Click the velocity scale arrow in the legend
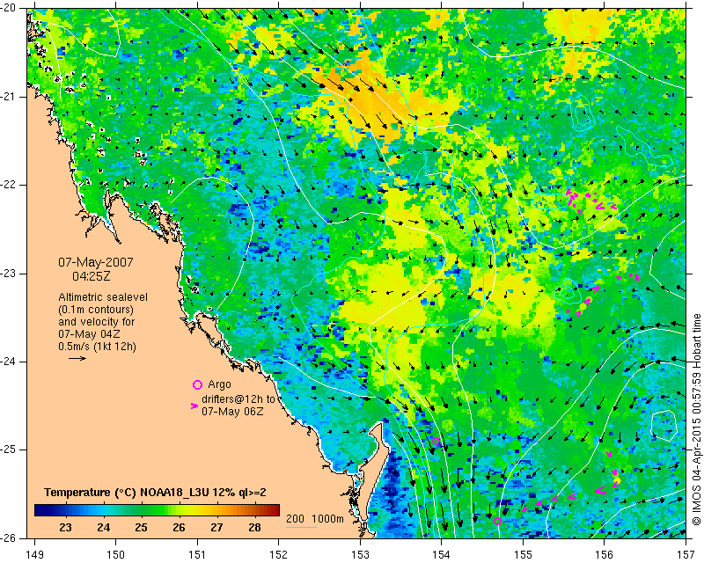The width and height of the screenshot is (704, 563). 77,358
